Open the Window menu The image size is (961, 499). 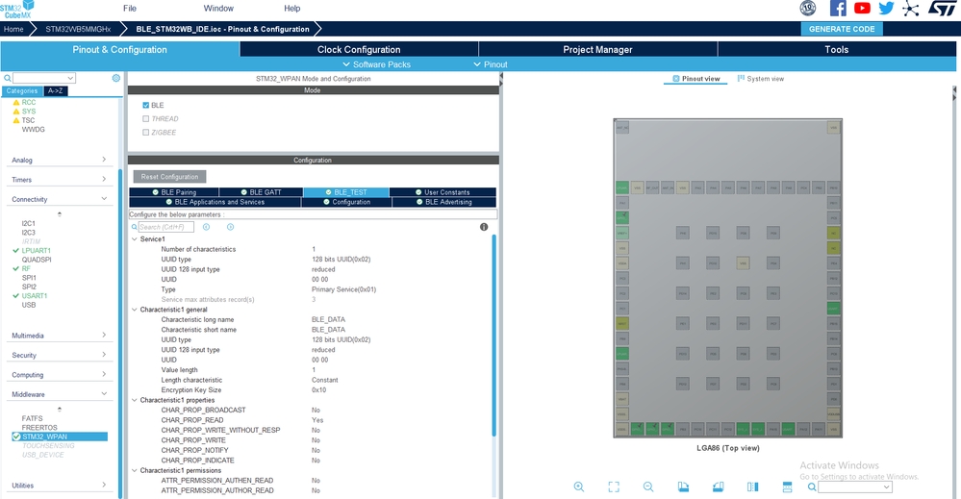[x=218, y=9]
